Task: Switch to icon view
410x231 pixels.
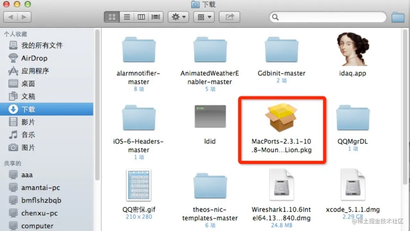Action: click(x=112, y=17)
